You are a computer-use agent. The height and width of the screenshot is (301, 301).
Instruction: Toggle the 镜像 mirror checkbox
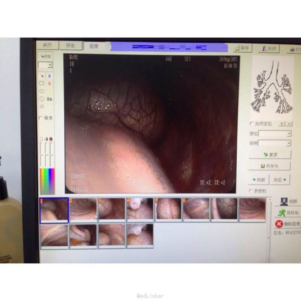click(x=41, y=118)
